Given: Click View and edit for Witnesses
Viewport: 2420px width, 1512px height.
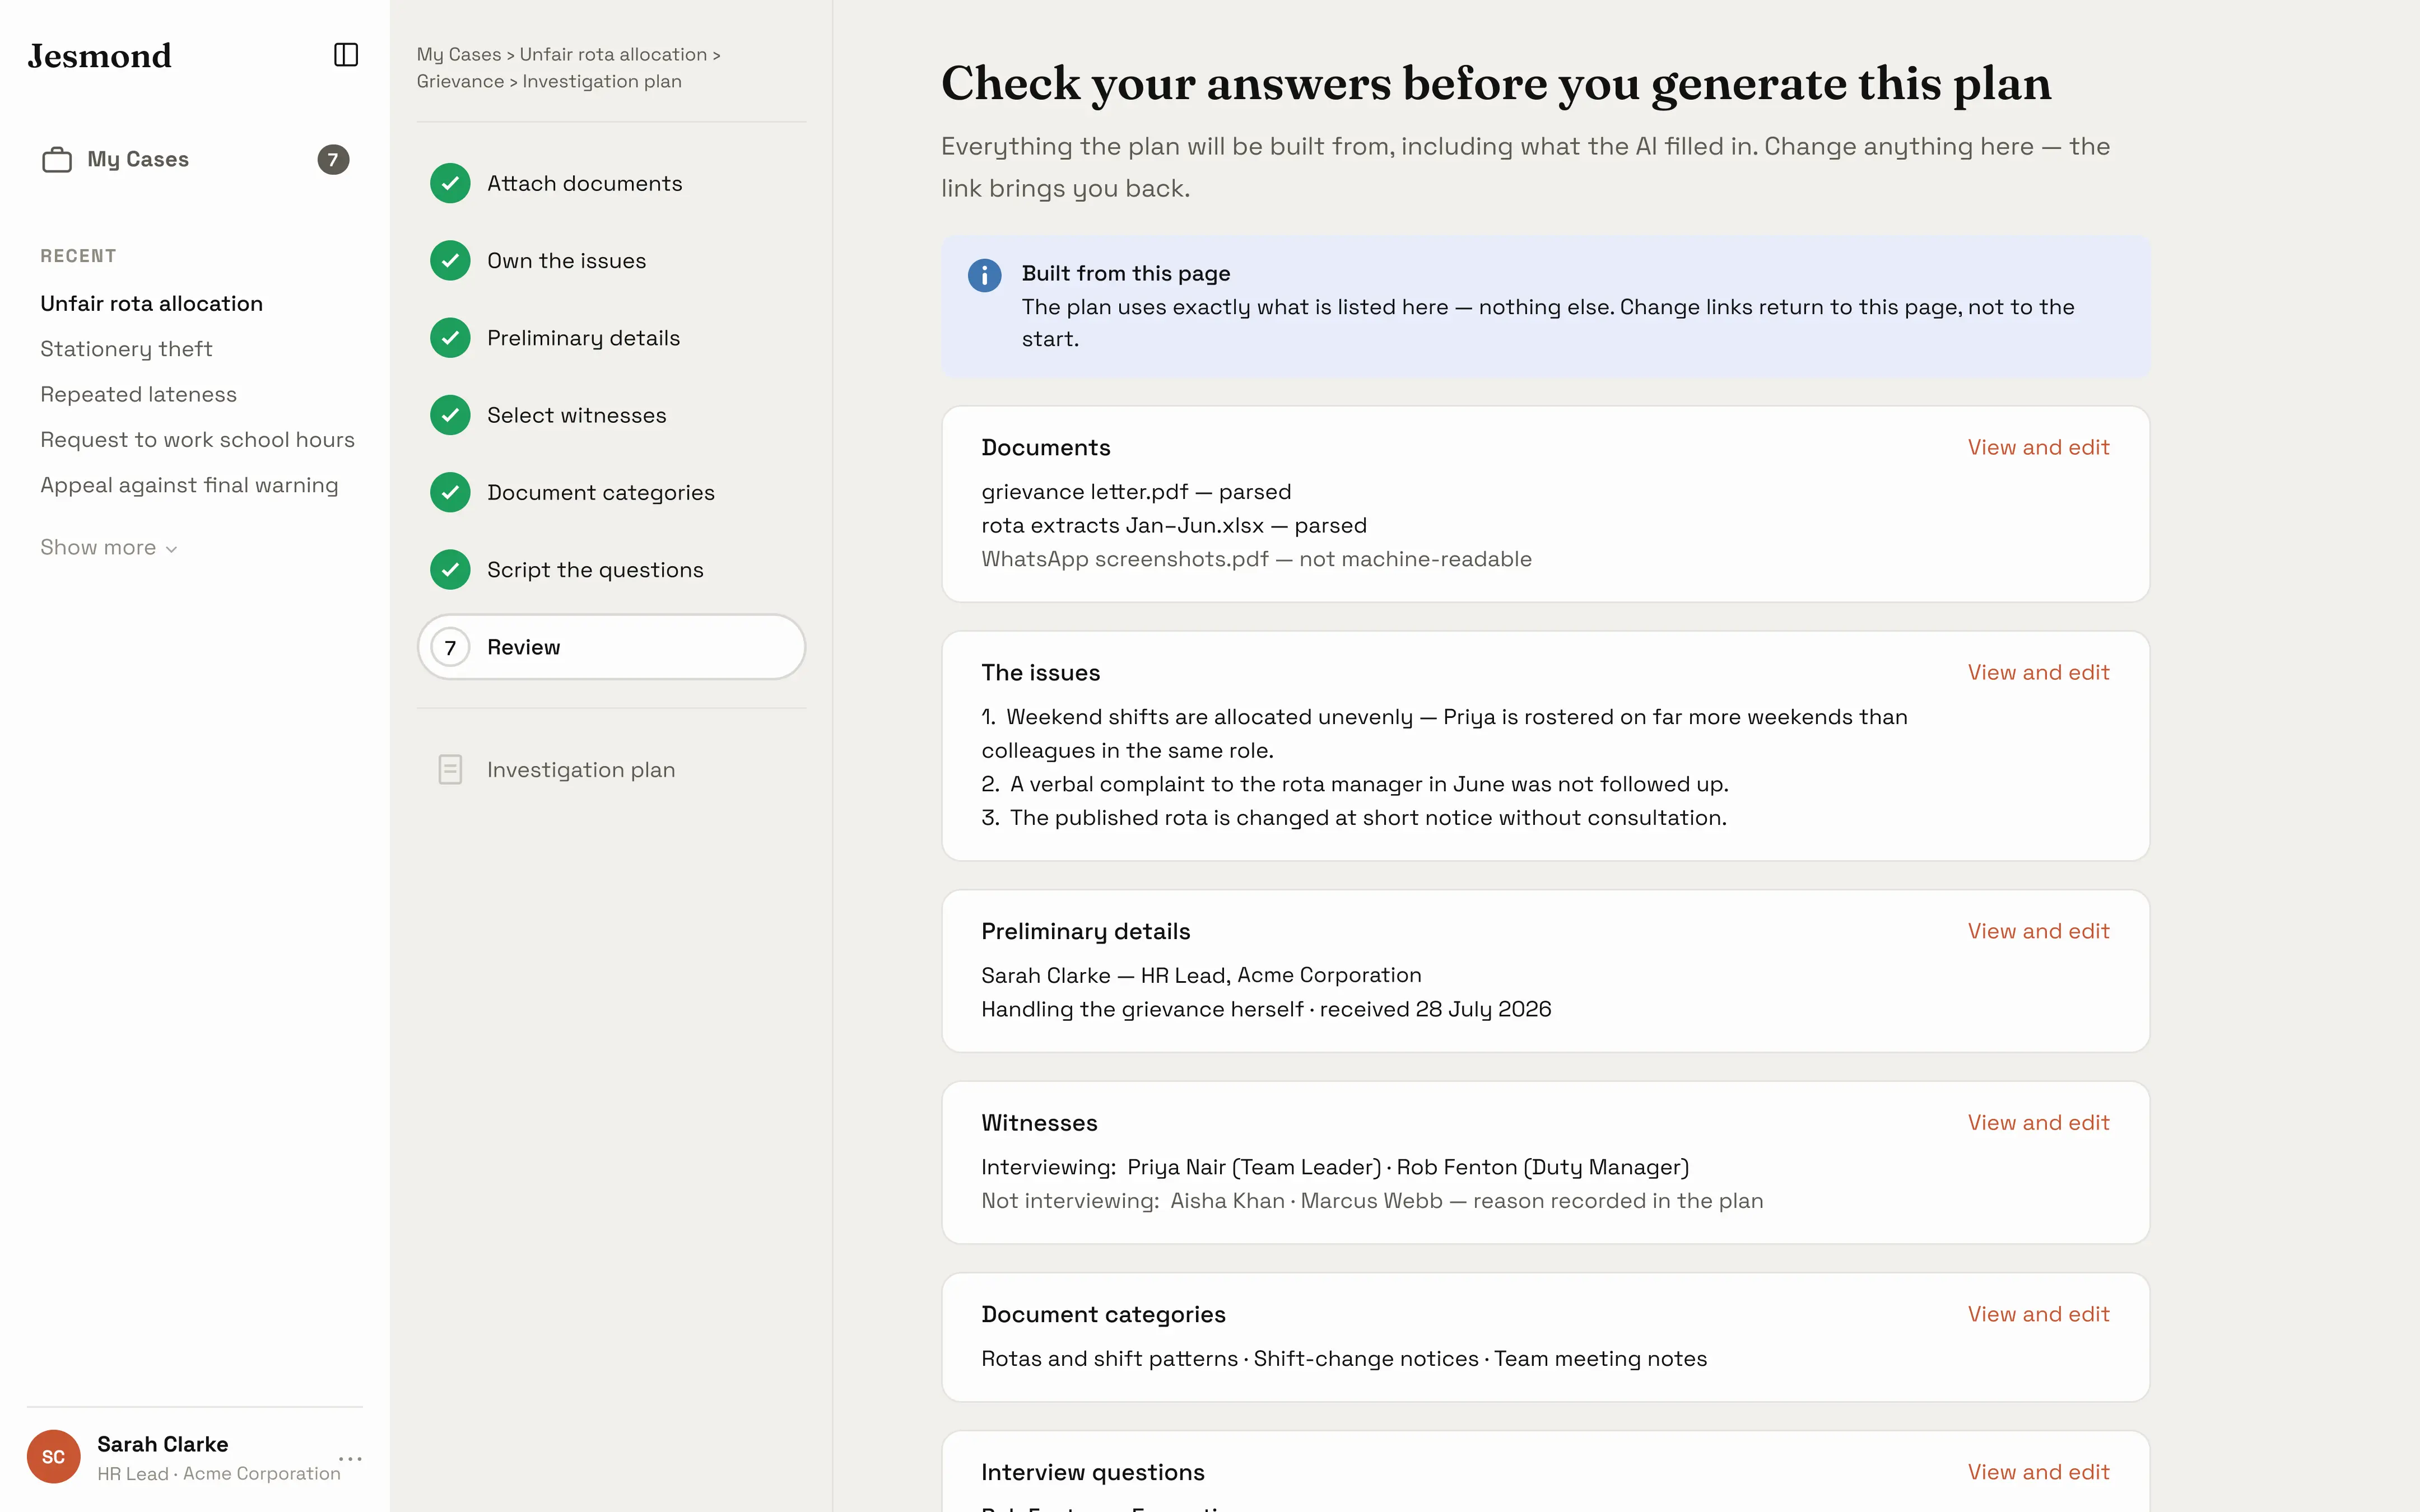Looking at the screenshot, I should tap(2038, 1123).
